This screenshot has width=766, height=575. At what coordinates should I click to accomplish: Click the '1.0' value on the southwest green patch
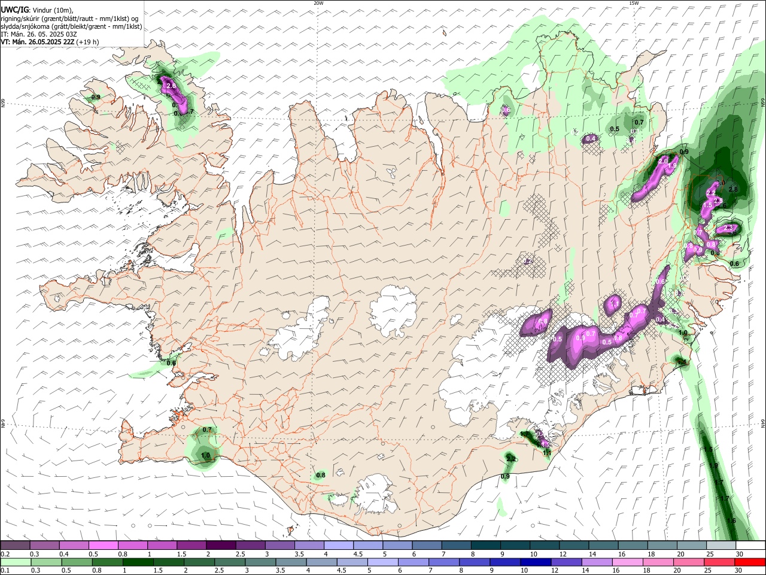click(206, 456)
